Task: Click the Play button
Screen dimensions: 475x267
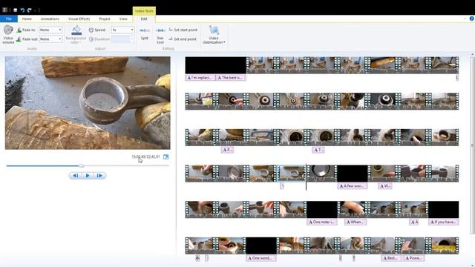Action: tap(88, 176)
